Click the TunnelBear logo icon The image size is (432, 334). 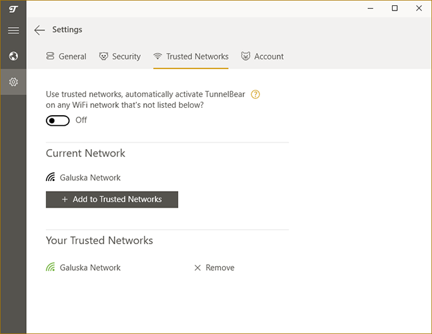click(x=13, y=9)
